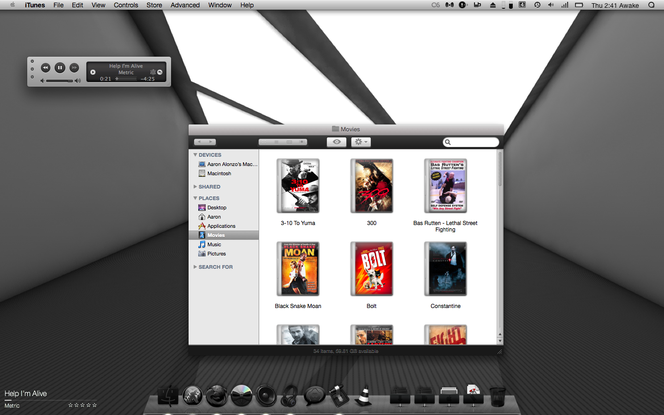Open the Advanced menu

pos(185,5)
